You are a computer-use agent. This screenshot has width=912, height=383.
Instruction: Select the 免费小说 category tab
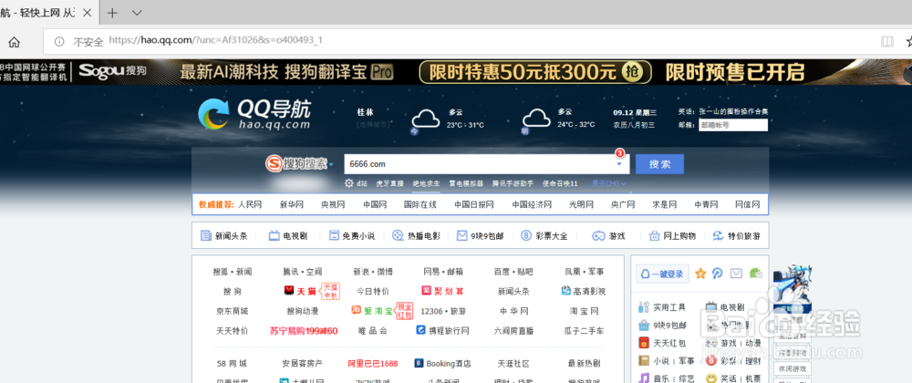coord(352,236)
